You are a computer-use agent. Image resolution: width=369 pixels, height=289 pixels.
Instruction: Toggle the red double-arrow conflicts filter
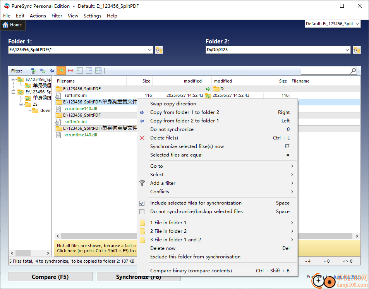(x=70, y=71)
